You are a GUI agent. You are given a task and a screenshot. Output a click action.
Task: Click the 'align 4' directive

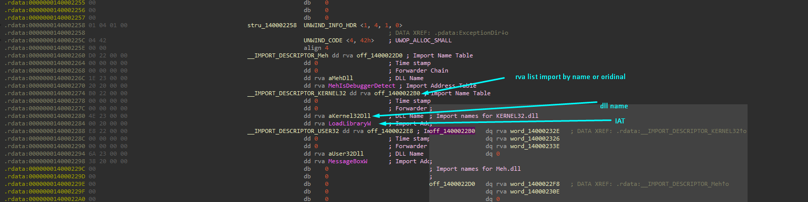(316, 48)
